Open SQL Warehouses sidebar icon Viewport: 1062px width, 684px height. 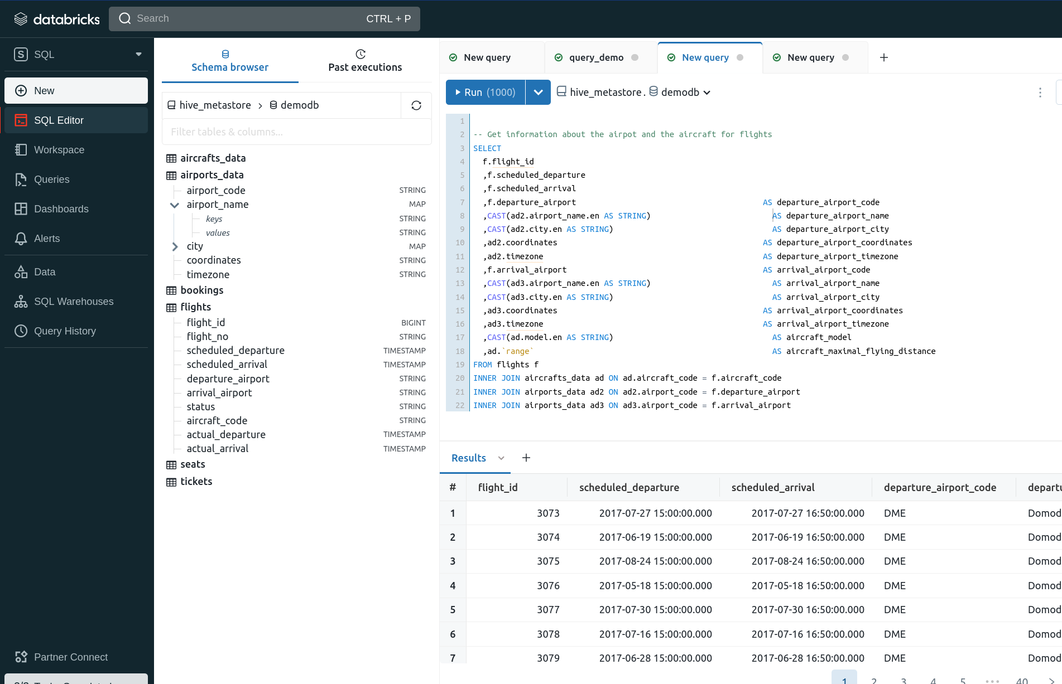pyautogui.click(x=73, y=301)
